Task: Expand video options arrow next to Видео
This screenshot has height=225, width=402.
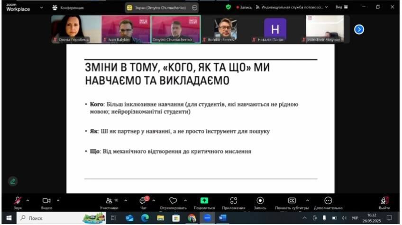Action: pos(58,200)
